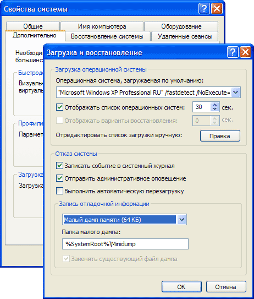Enable Выполнить автоматическую перезагрузку checkbox
This screenshot has height=299, width=254.
pos(59,191)
